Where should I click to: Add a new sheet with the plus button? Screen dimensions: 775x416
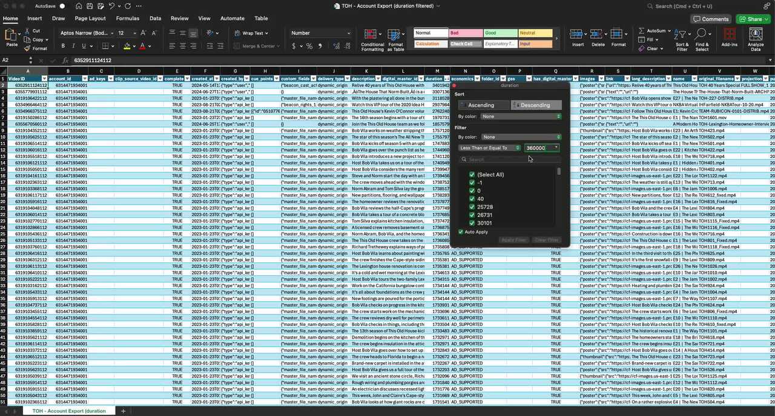click(123, 411)
